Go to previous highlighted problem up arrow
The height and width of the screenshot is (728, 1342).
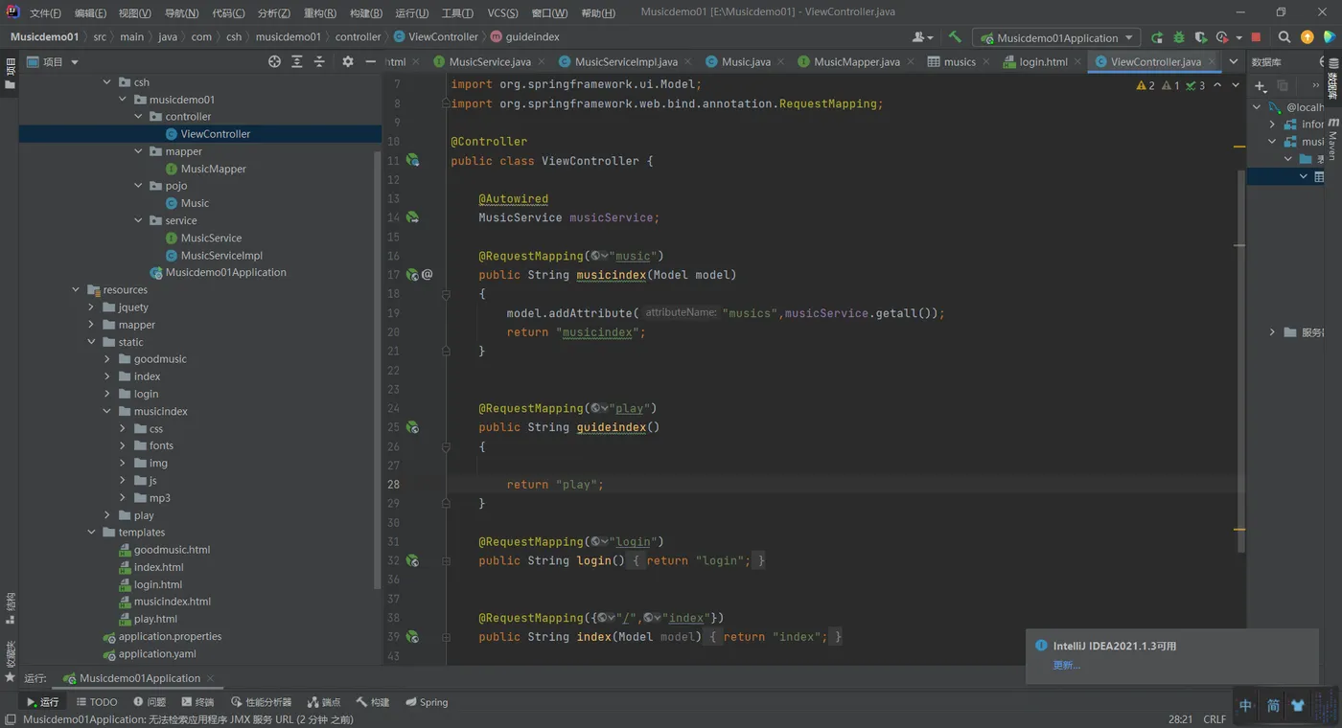point(1217,85)
